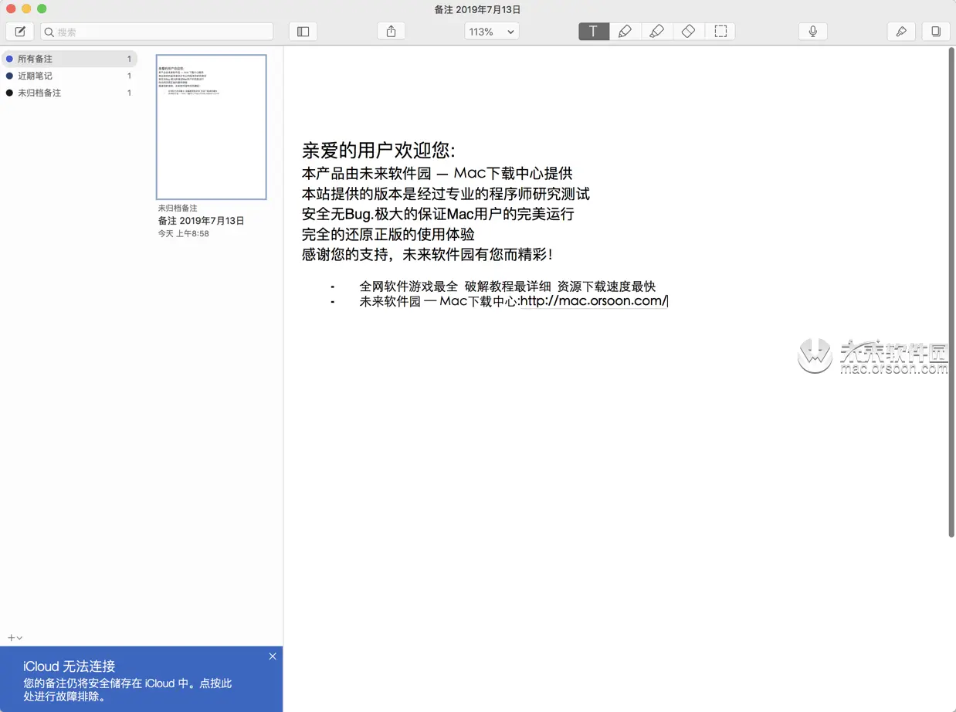Open the share menu
The height and width of the screenshot is (712, 956).
point(392,32)
